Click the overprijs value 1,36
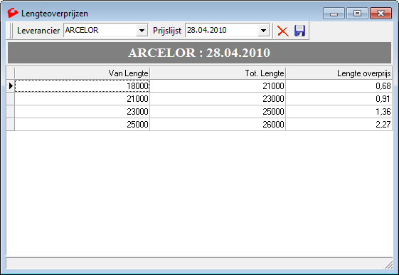Image resolution: width=399 pixels, height=275 pixels. tap(339, 112)
